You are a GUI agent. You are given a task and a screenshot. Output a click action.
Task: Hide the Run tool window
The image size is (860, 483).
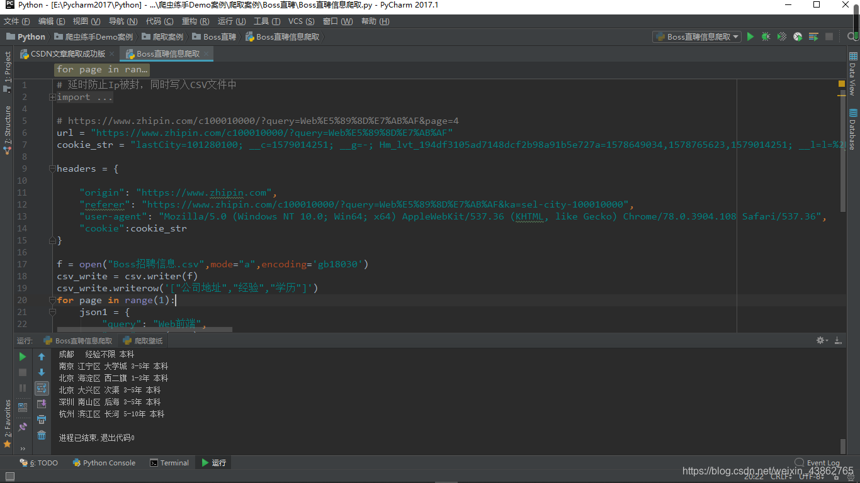[x=838, y=340]
